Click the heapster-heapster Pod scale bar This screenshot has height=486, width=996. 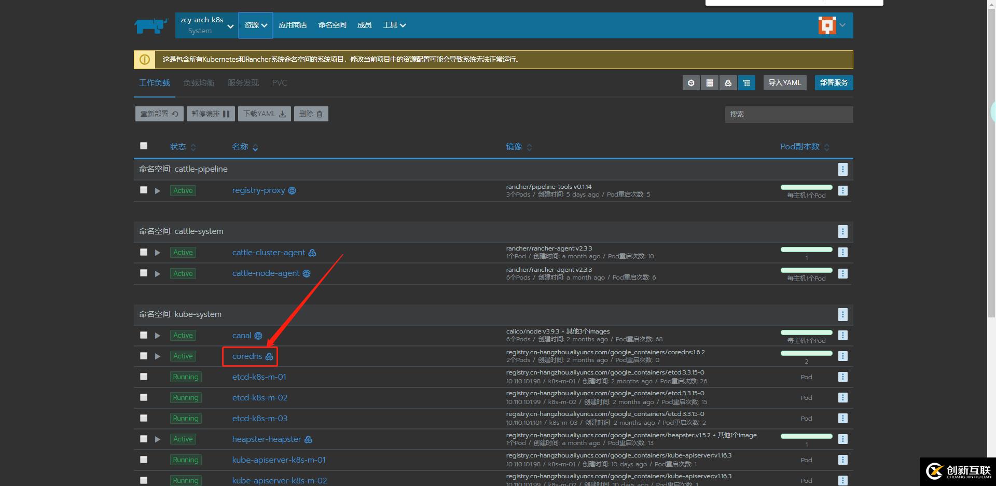(x=806, y=436)
